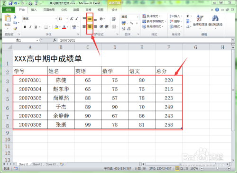Open the 条件格式 dropdown
Image resolution: width=237 pixels, height=173 pixels.
pos(151,16)
